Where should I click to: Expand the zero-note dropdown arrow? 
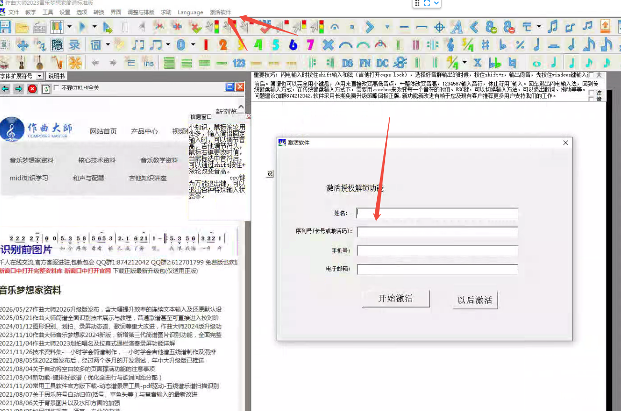(x=193, y=45)
